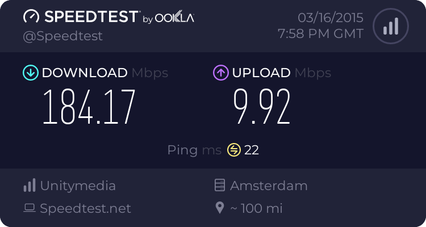Screen dimensions: 426x227
Task: Click the ISP signal bars icon
Action: click(30, 186)
